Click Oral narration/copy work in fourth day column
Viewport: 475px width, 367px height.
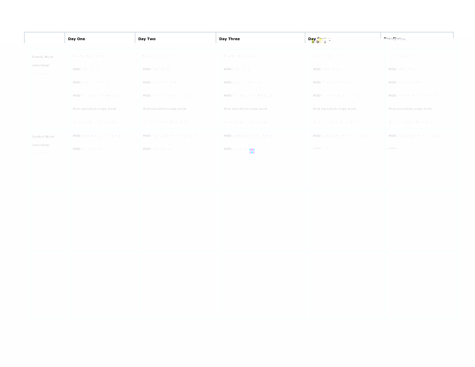pyautogui.click(x=335, y=109)
